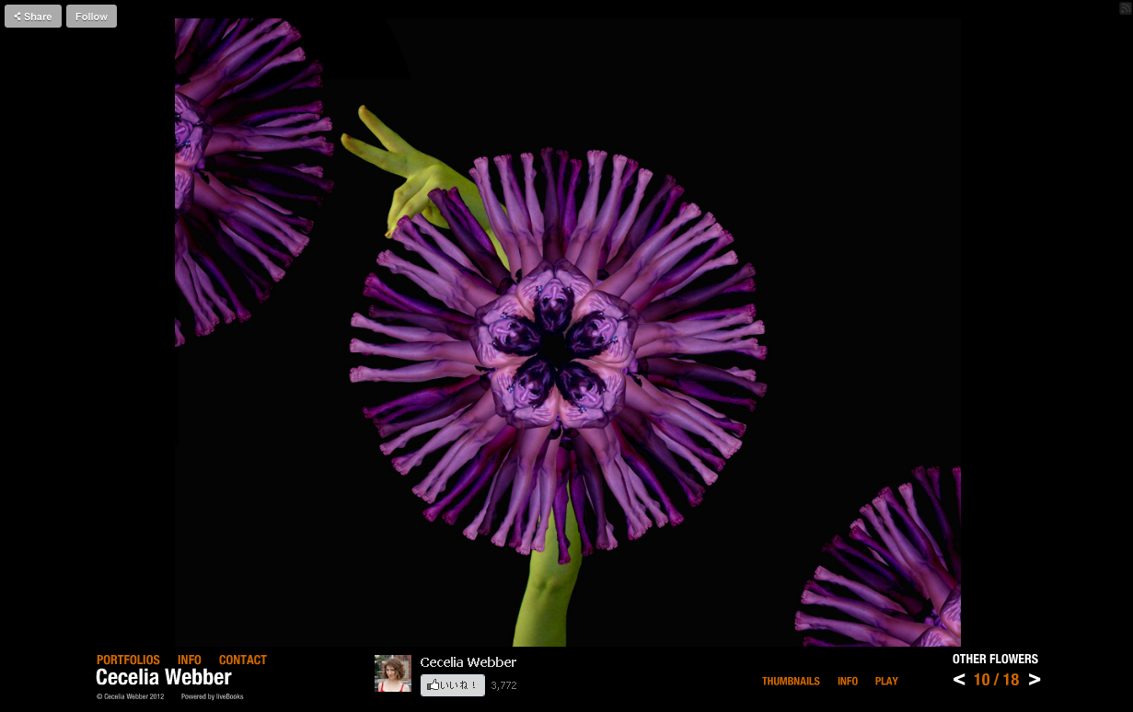Click the purple flower artwork image
This screenshot has height=712, width=1133.
click(x=568, y=332)
